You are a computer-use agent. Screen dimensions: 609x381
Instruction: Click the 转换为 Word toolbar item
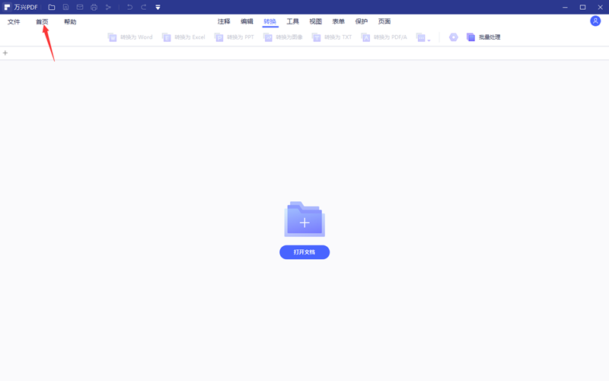tap(130, 37)
